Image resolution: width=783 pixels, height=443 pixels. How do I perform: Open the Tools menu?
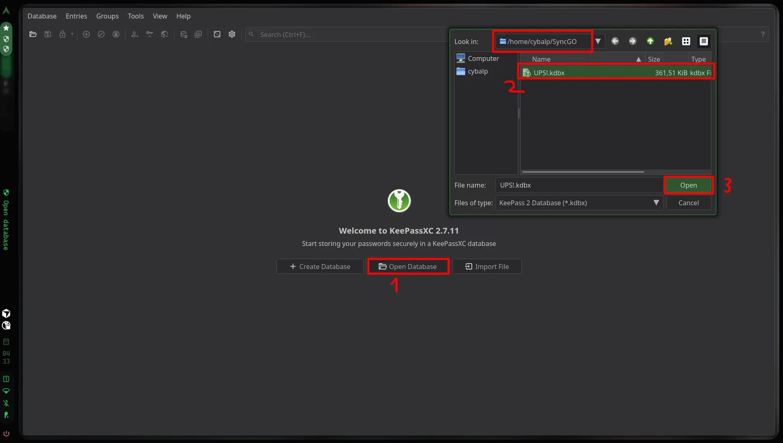(x=136, y=16)
